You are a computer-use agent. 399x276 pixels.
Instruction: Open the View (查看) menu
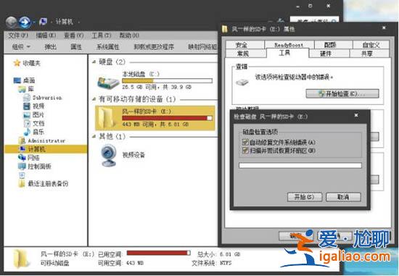(x=73, y=35)
